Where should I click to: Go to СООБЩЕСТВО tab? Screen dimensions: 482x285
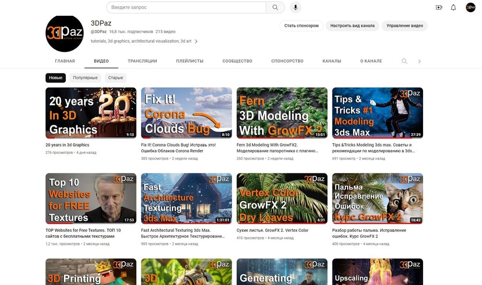click(237, 61)
